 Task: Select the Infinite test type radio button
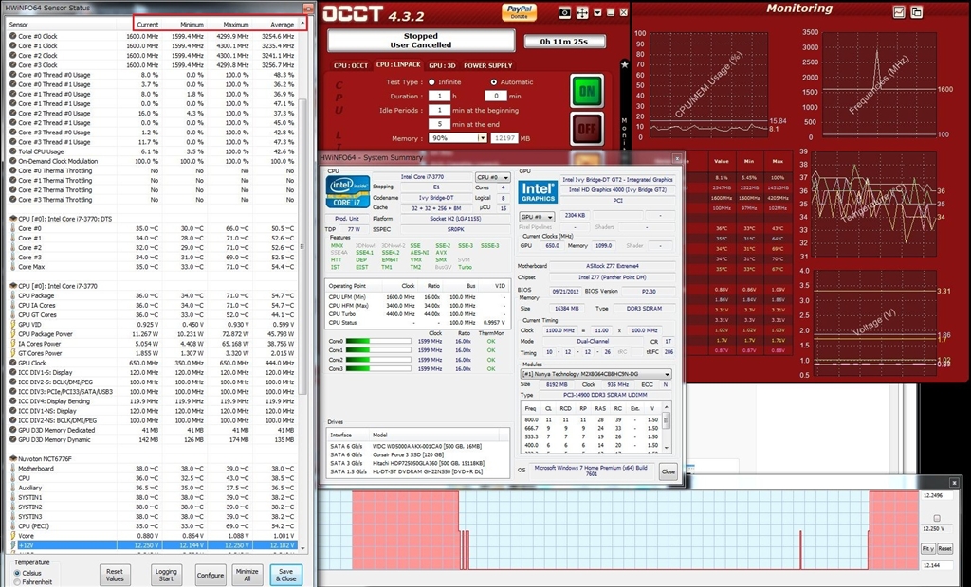pyautogui.click(x=431, y=81)
